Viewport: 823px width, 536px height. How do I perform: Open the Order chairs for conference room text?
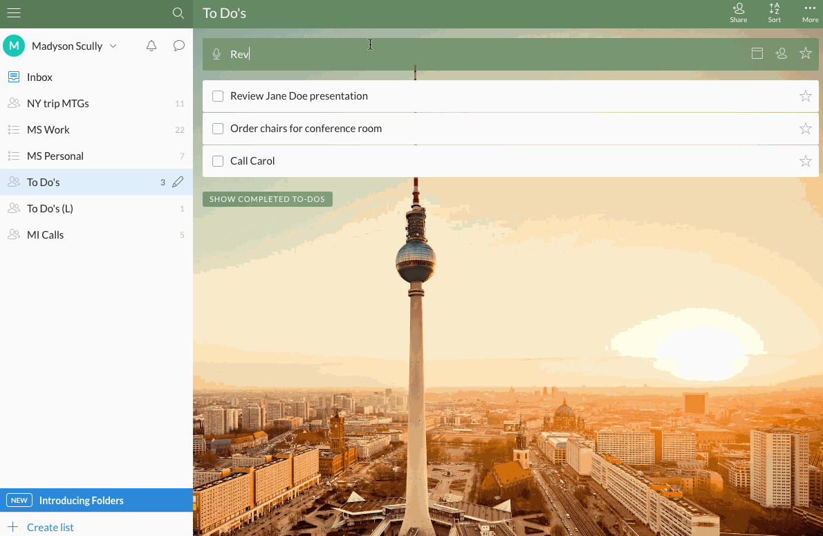point(306,129)
